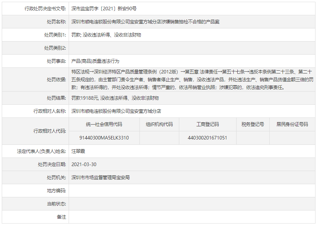This screenshot has height=225, width=318.
Task: Select the label 法定代表人(负责人)姓名:
Action: click(41, 151)
